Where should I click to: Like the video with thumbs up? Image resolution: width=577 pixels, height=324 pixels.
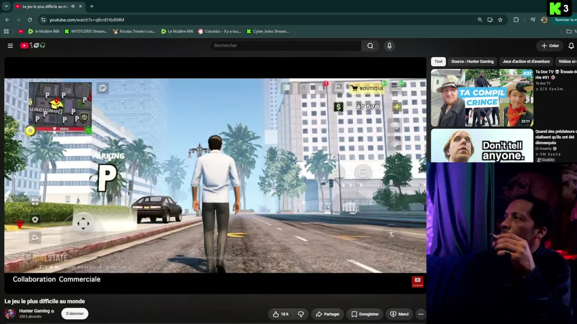(x=280, y=314)
